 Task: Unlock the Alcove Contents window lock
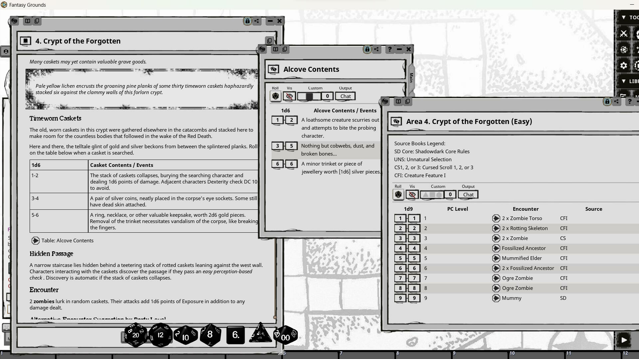click(367, 49)
